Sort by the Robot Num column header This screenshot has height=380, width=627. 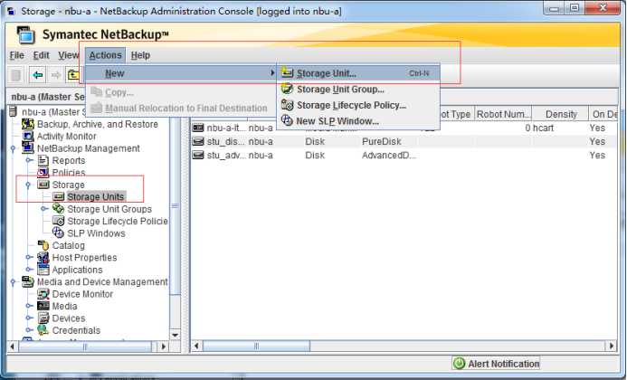click(503, 114)
